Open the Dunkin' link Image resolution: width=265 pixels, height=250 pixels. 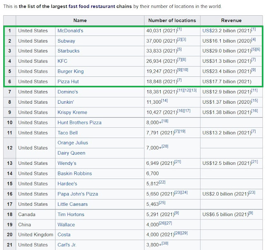[65, 102]
